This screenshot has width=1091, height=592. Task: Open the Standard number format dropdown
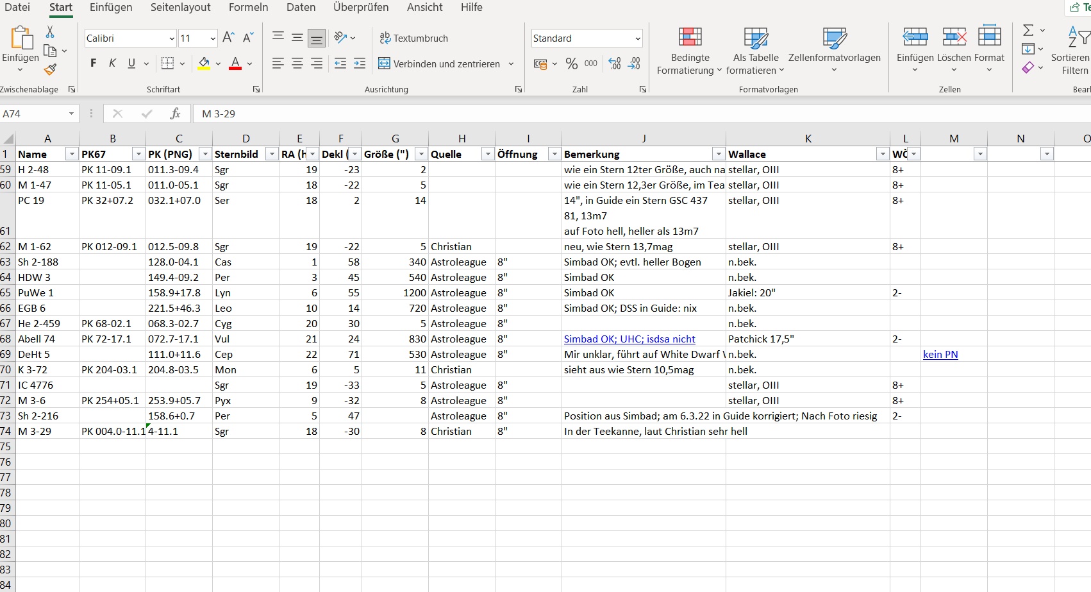638,38
